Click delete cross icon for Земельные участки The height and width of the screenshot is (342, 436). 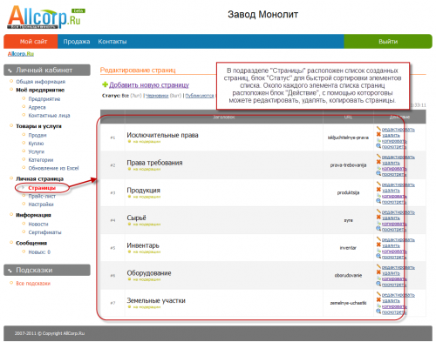[x=378, y=299]
